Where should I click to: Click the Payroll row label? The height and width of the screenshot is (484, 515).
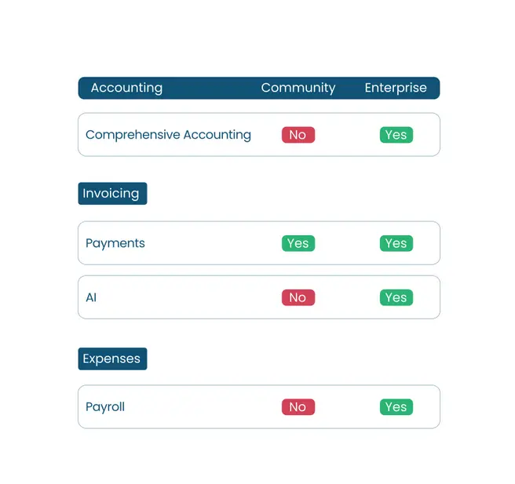[x=105, y=407]
